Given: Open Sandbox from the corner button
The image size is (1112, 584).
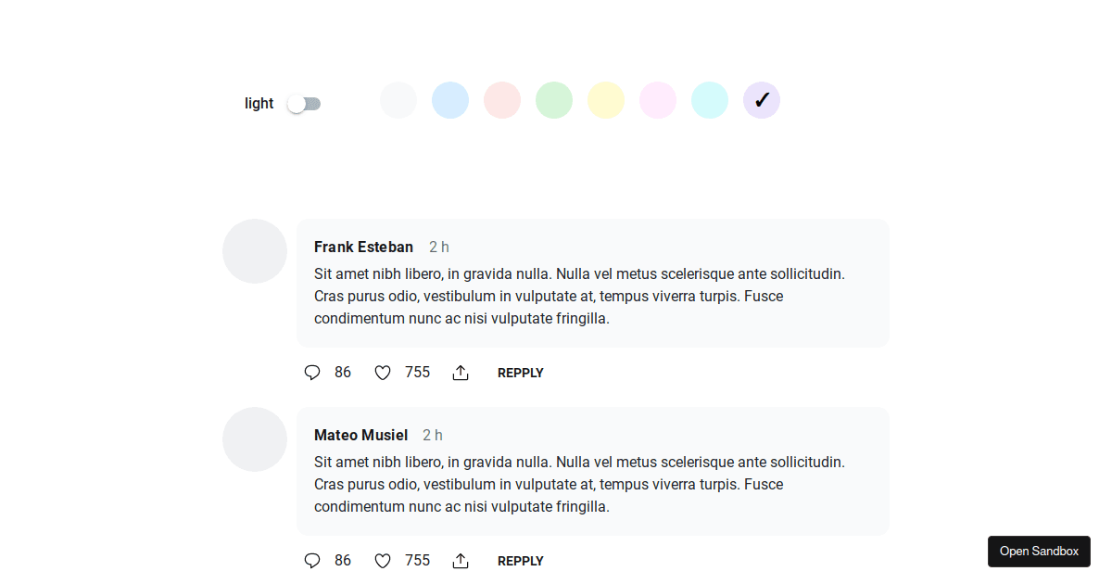Looking at the screenshot, I should (x=1039, y=551).
